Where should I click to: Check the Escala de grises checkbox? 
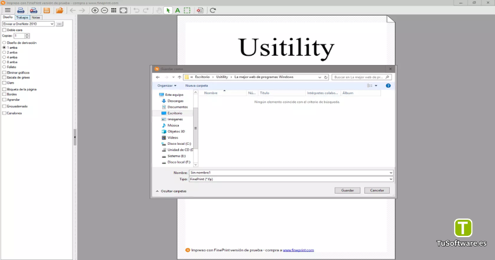pyautogui.click(x=4, y=77)
